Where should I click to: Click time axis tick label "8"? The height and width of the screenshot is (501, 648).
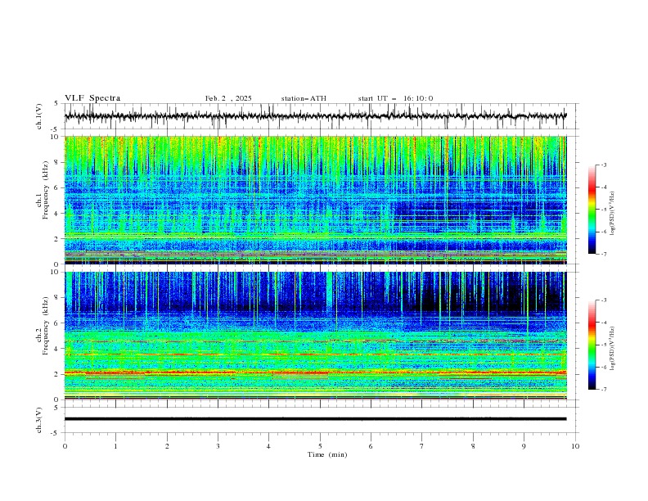[473, 446]
